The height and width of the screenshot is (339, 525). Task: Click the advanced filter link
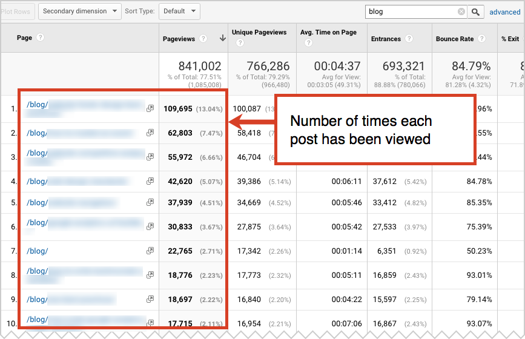coord(504,12)
